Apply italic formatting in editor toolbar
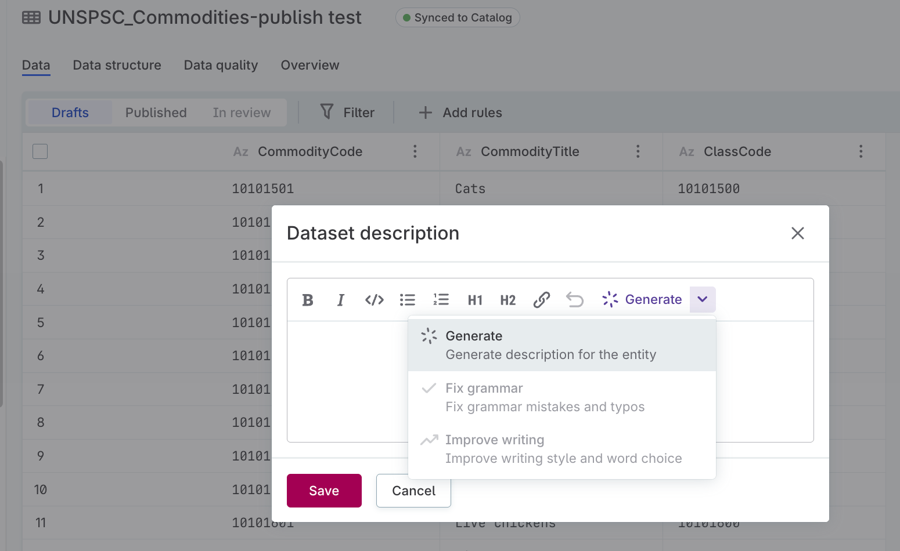The image size is (900, 551). 341,300
